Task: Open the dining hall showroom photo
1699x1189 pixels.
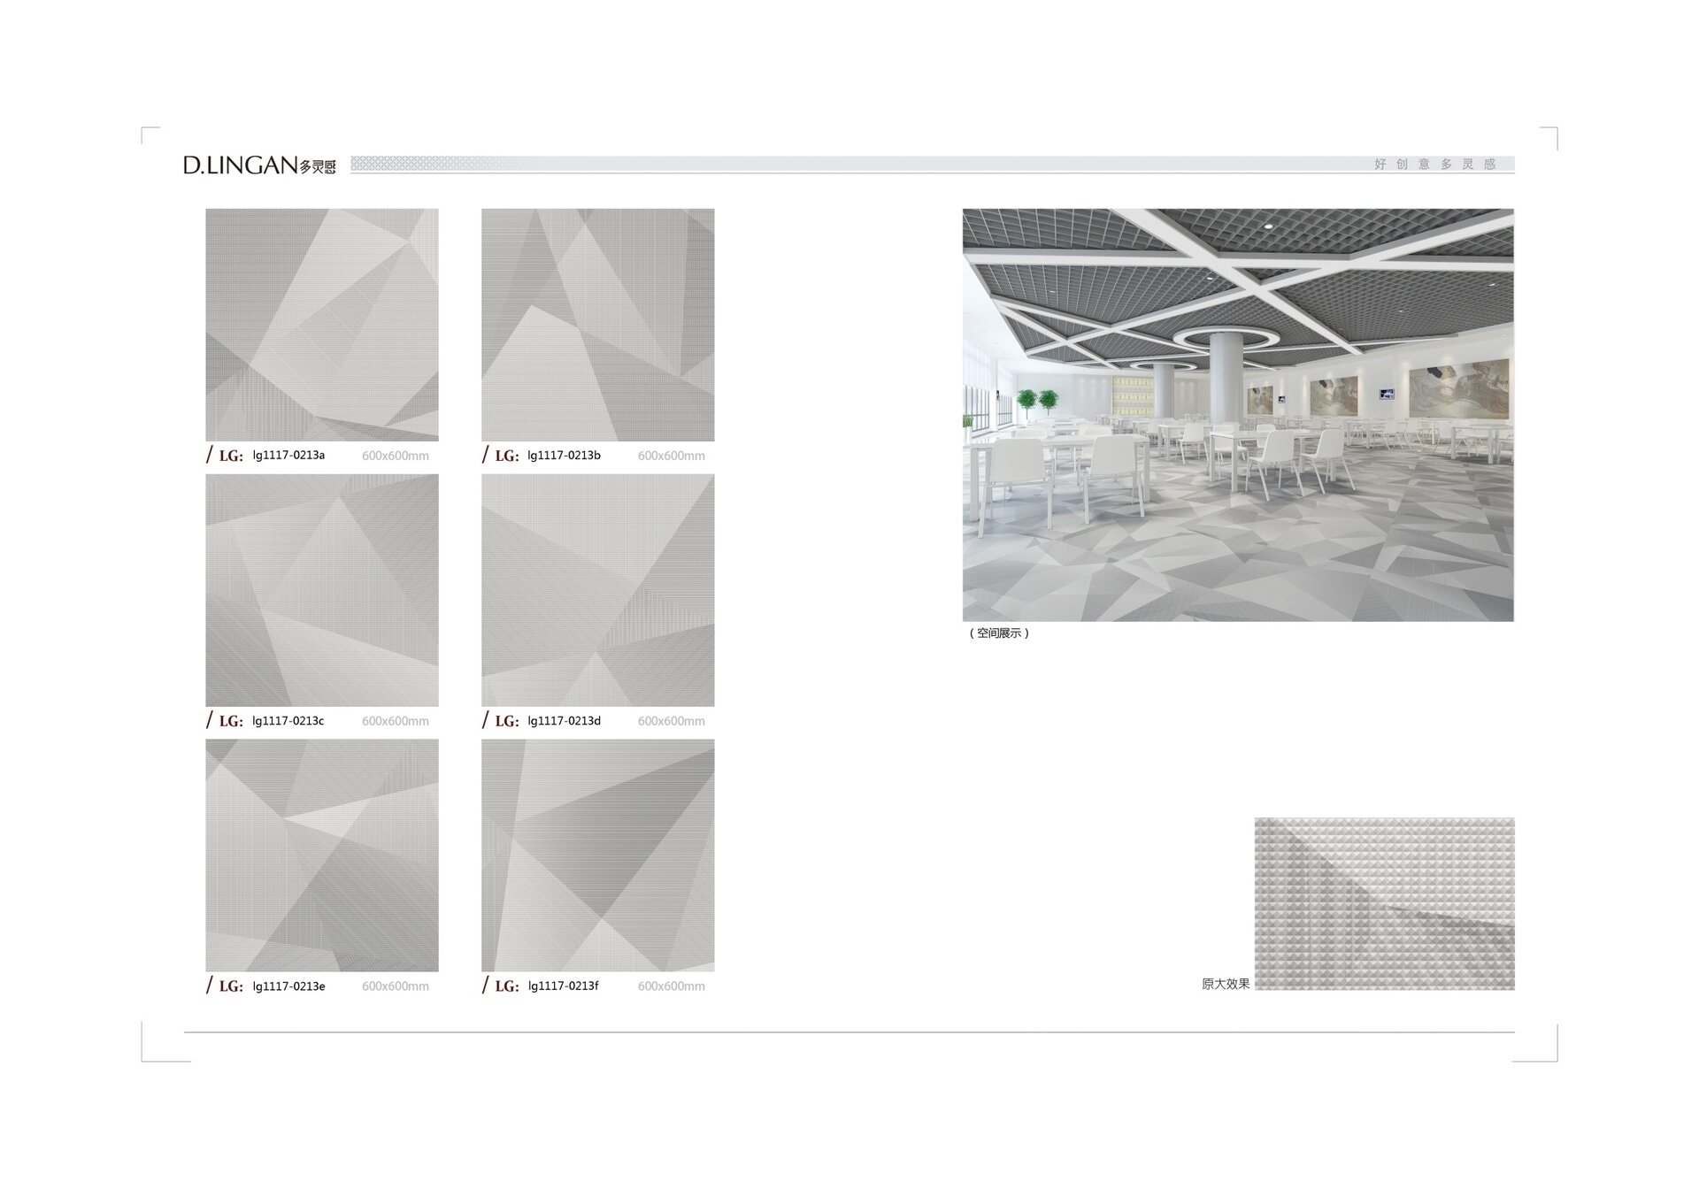Action: [x=1238, y=415]
